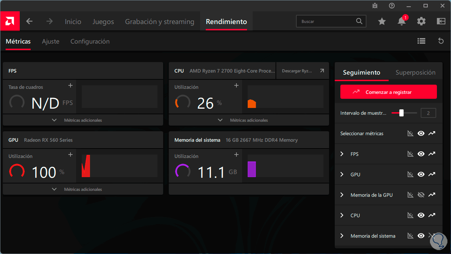
Task: Click trend line icon in FPS row
Action: coord(432,154)
